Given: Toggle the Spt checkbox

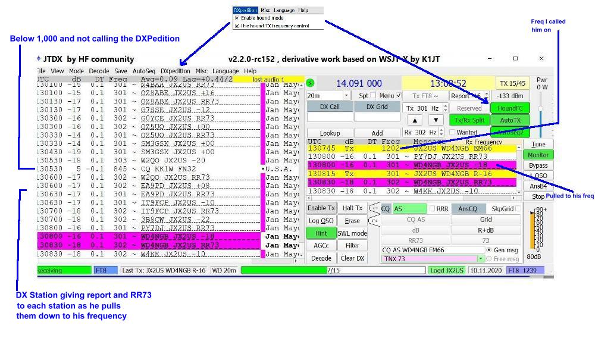Looking at the screenshot, I should [x=372, y=96].
